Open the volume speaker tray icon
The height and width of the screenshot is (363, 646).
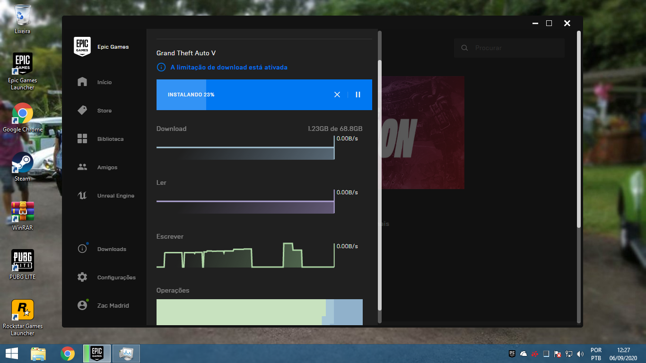click(579, 354)
